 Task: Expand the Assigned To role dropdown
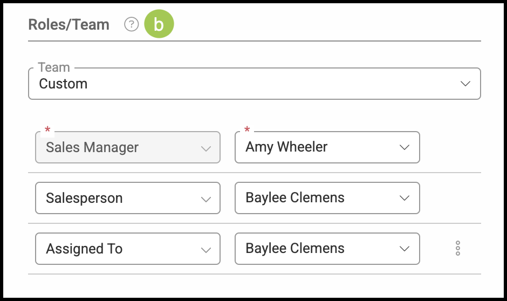pyautogui.click(x=119, y=249)
